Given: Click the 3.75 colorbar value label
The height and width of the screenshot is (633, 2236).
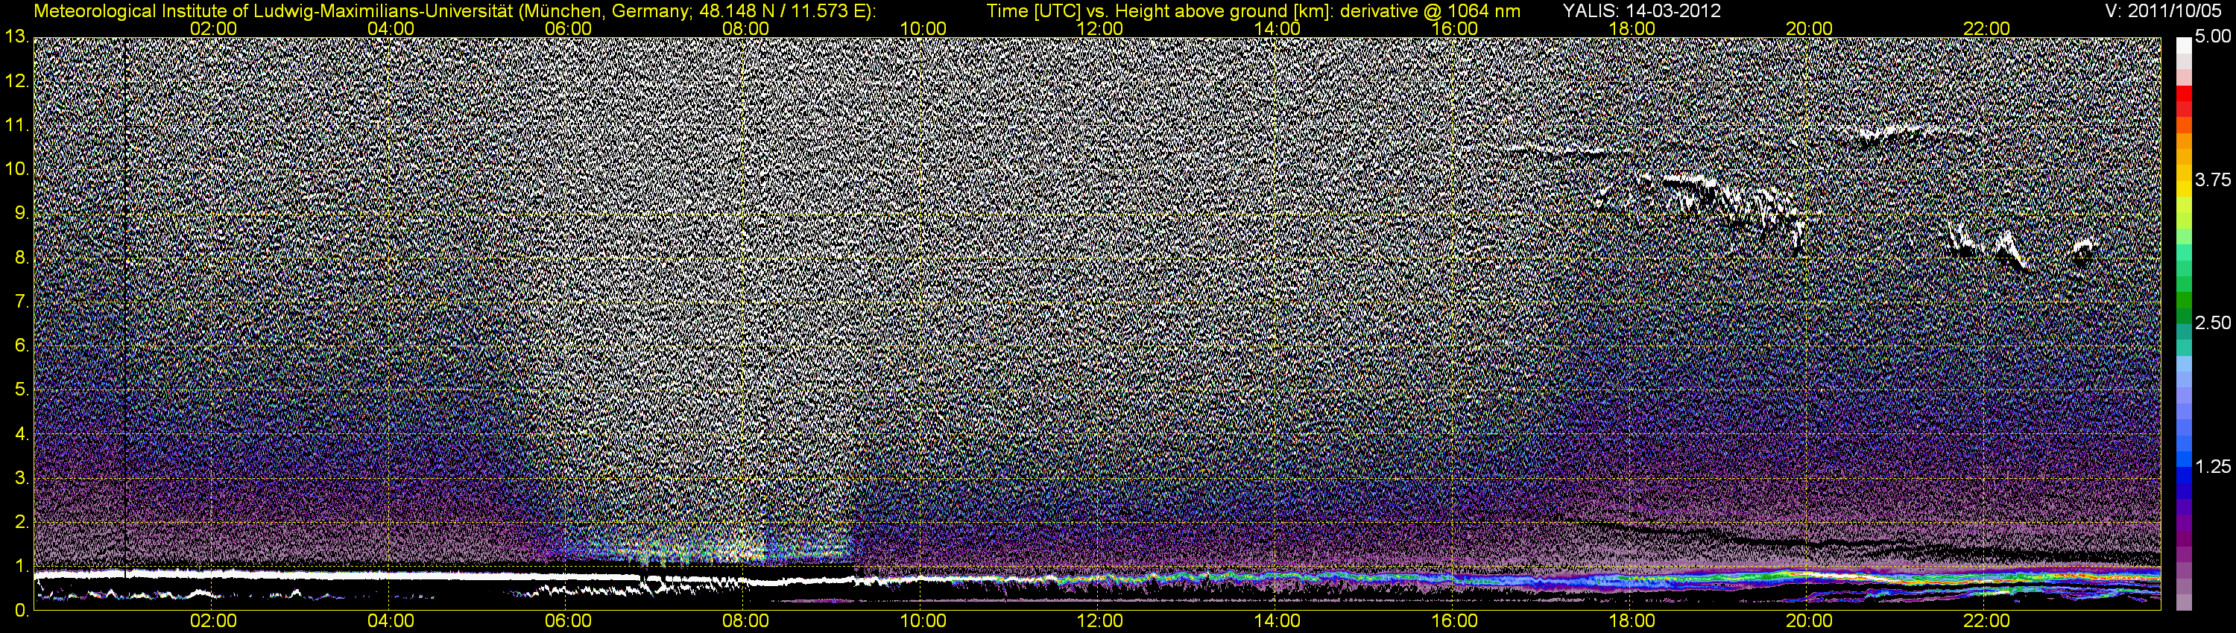Looking at the screenshot, I should [2213, 179].
